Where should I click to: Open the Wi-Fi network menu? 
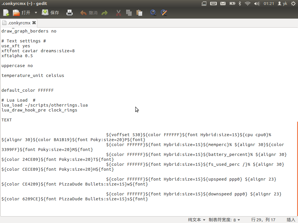tap(247, 3)
